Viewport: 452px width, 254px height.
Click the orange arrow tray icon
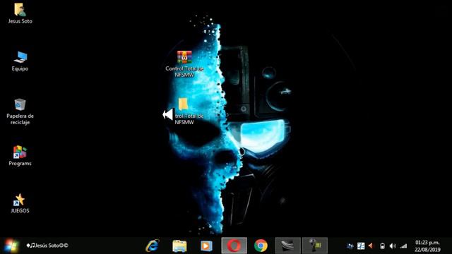click(371, 246)
